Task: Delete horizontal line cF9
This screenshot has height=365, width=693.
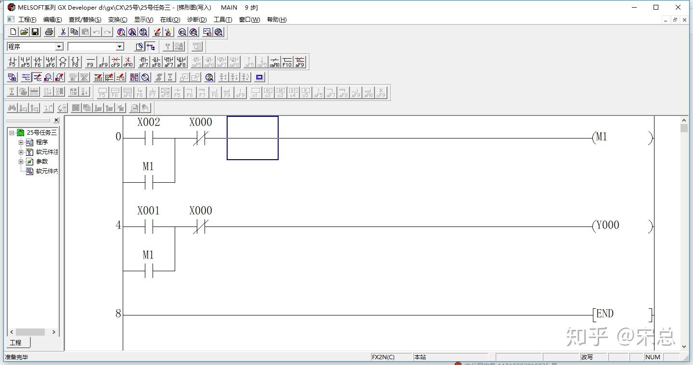Action: (115, 62)
